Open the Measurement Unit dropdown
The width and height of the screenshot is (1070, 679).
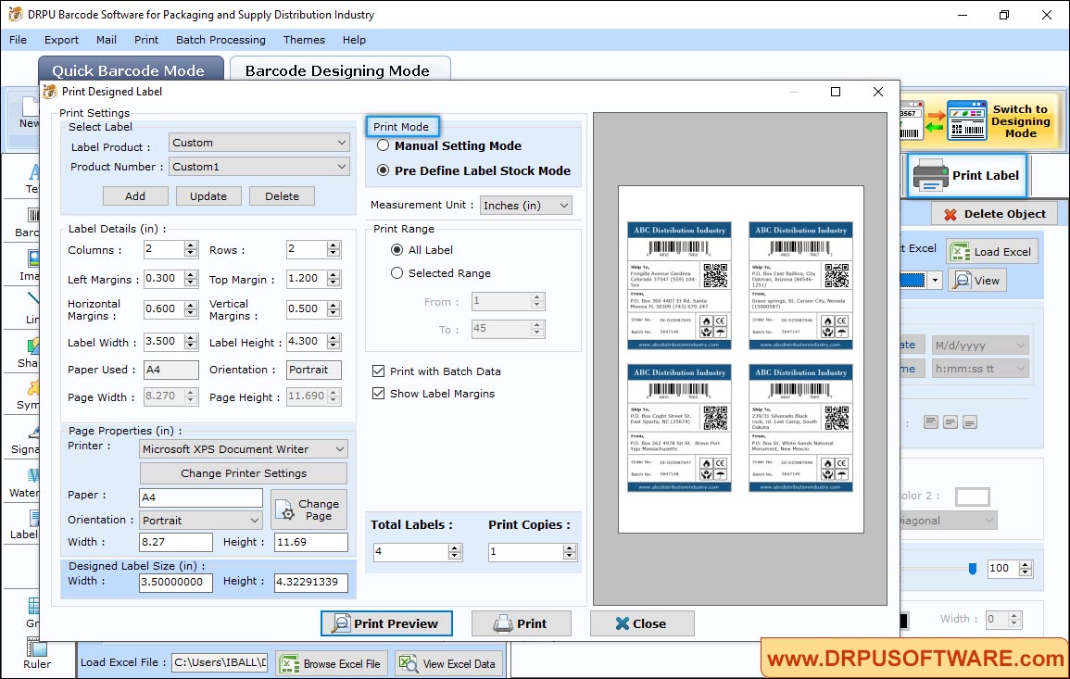[x=525, y=206]
